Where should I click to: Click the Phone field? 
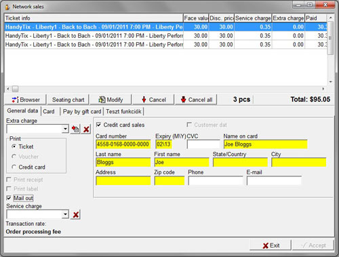216,181
